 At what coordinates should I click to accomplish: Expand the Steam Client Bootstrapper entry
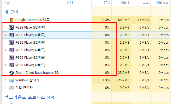[5, 73]
